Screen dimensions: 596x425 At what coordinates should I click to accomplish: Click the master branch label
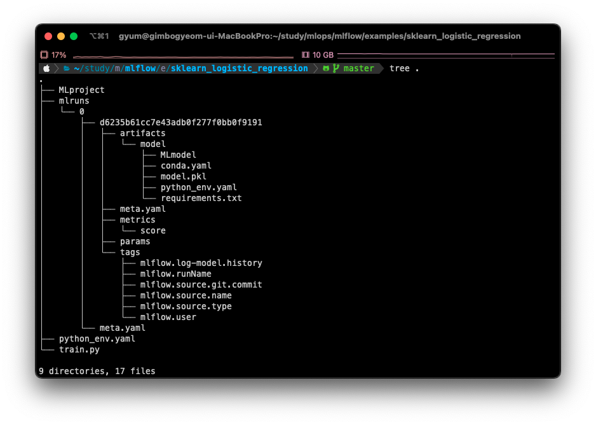point(358,68)
